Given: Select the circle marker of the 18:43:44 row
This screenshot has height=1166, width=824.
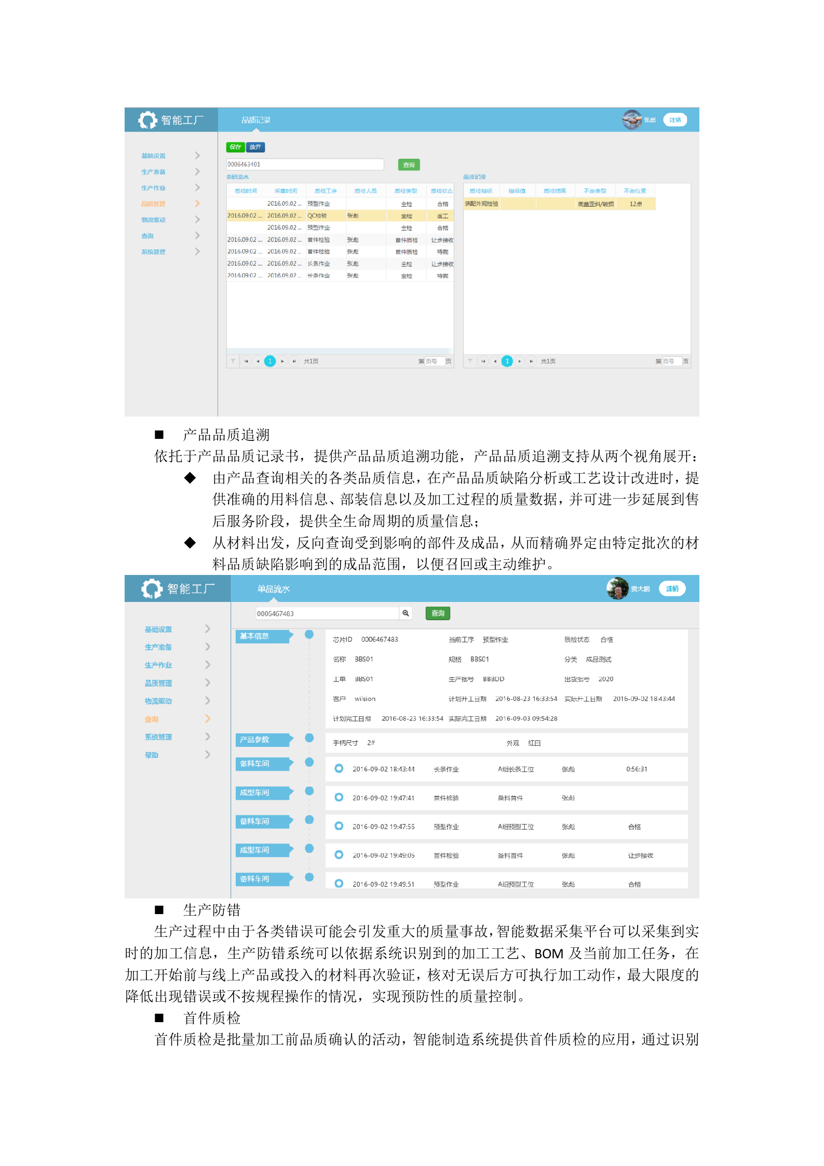Looking at the screenshot, I should pyautogui.click(x=339, y=768).
